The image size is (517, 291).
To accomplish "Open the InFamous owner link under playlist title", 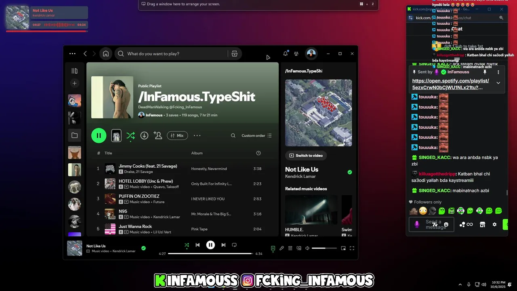I will (154, 115).
